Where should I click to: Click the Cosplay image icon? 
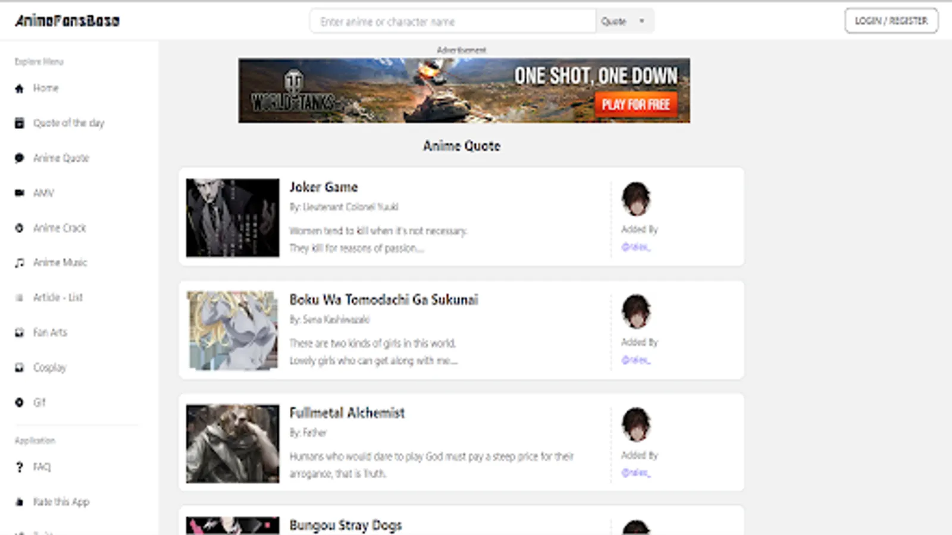pos(19,367)
